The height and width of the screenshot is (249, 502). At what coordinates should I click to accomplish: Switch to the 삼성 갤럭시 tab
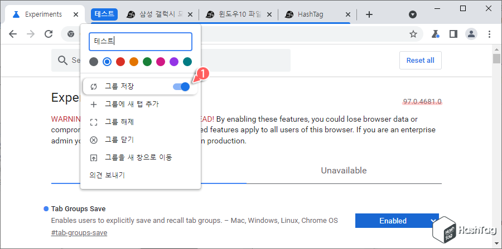coord(159,14)
